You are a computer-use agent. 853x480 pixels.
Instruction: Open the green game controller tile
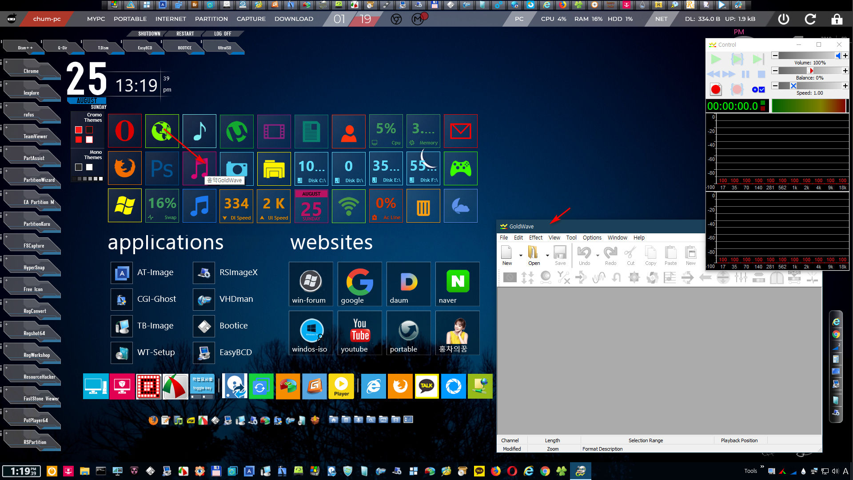point(461,168)
